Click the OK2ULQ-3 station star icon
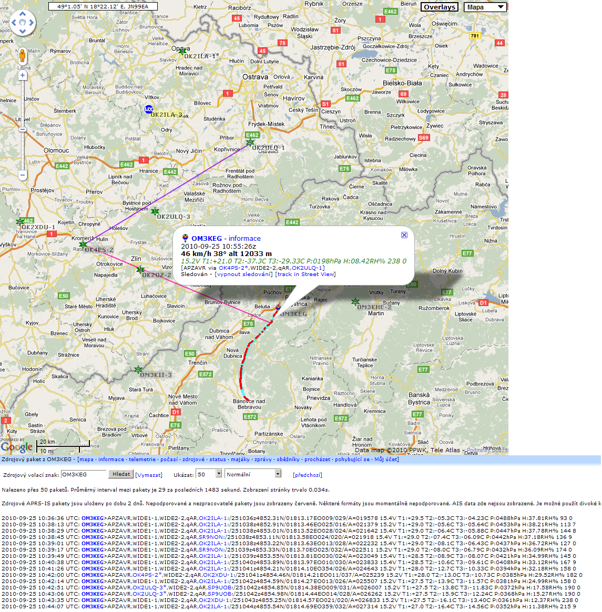The image size is (602, 612). pos(155,211)
